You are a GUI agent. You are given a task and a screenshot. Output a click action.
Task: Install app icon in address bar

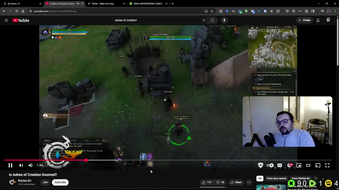206,11
